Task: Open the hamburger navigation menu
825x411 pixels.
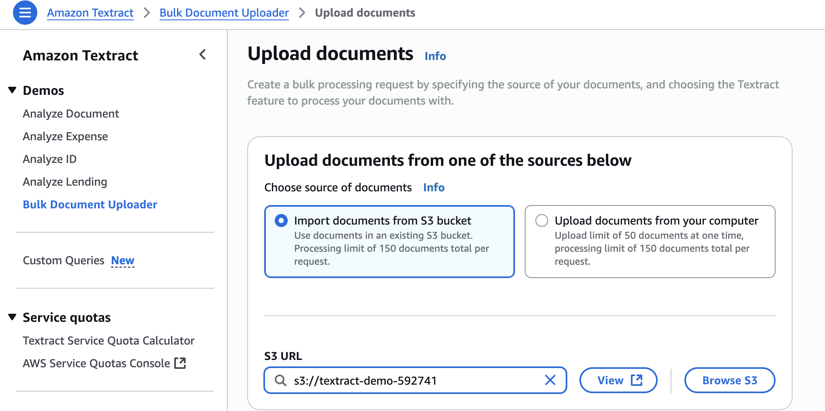Action: (25, 13)
